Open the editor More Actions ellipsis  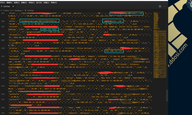(x=164, y=6)
